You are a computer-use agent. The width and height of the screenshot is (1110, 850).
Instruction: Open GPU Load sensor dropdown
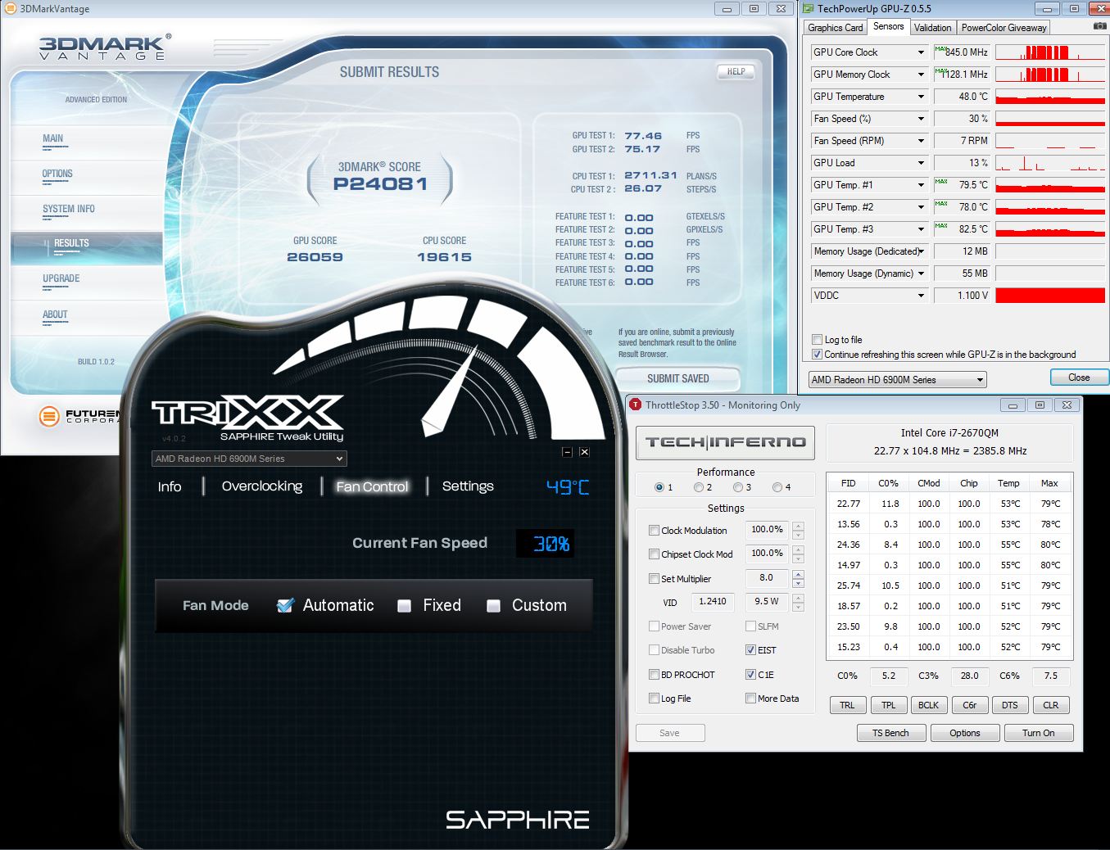pyautogui.click(x=921, y=163)
